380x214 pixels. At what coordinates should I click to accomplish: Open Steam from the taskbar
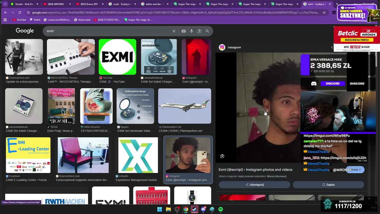coord(194,209)
